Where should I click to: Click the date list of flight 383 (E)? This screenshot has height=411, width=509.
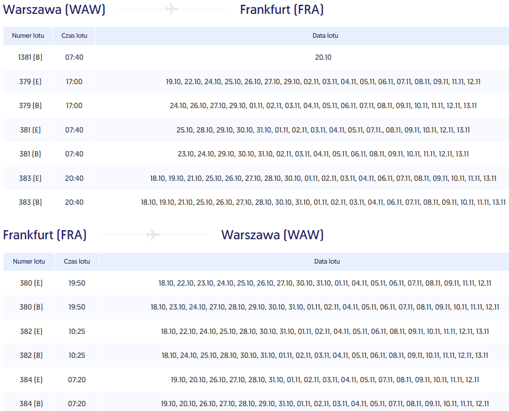pos(323,178)
